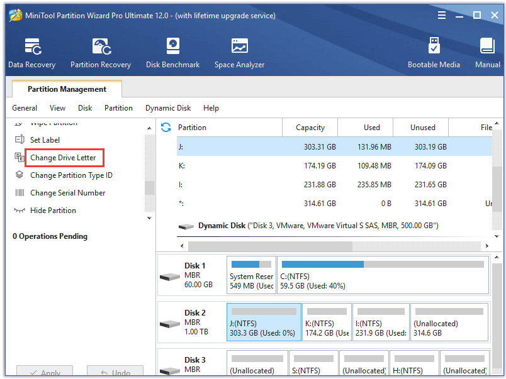Open Data Recovery tool
The height and width of the screenshot is (379, 506).
pos(32,53)
